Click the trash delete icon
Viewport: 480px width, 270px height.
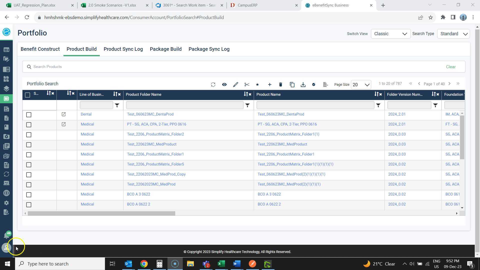280,84
